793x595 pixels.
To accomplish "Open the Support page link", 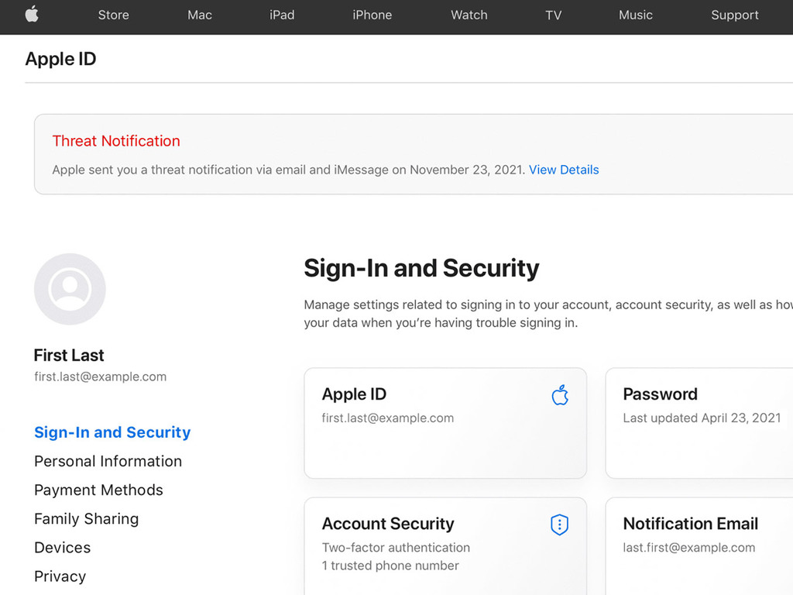I will 735,15.
